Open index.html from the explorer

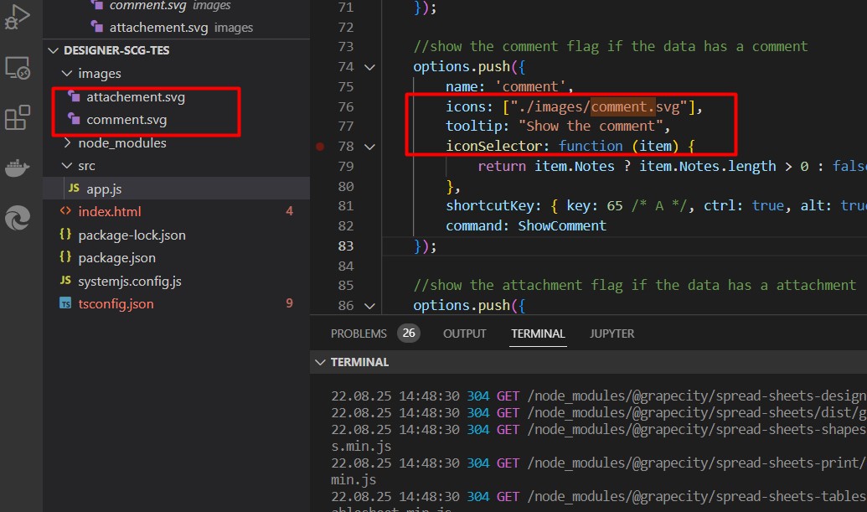pyautogui.click(x=109, y=212)
